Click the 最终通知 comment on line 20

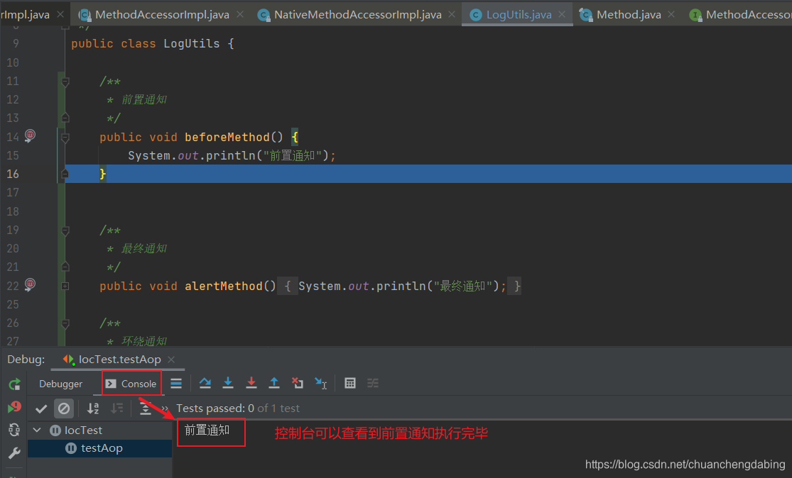(144, 249)
